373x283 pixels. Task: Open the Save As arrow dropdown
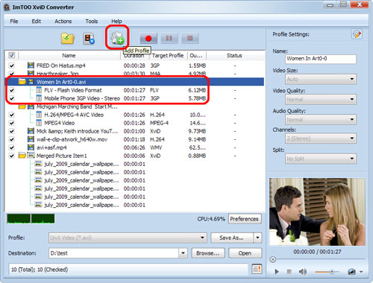257,238
